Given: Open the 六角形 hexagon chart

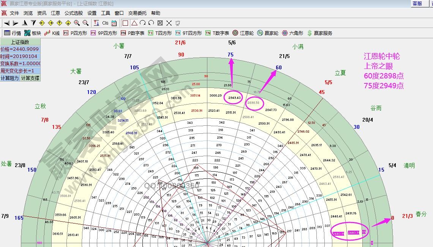Looking at the screenshot, I should pos(292,33).
